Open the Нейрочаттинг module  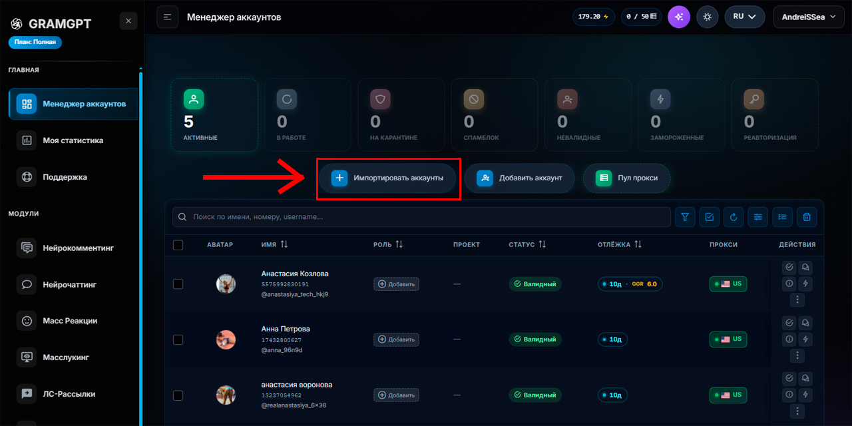(73, 284)
